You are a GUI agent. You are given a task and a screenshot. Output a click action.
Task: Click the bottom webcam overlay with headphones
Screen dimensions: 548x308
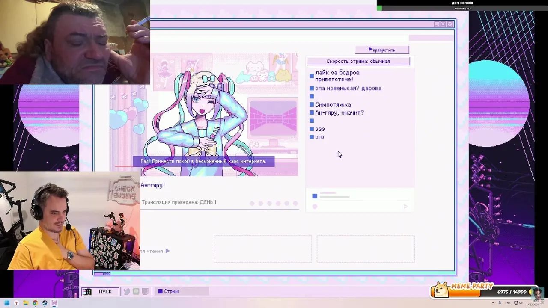click(70, 221)
